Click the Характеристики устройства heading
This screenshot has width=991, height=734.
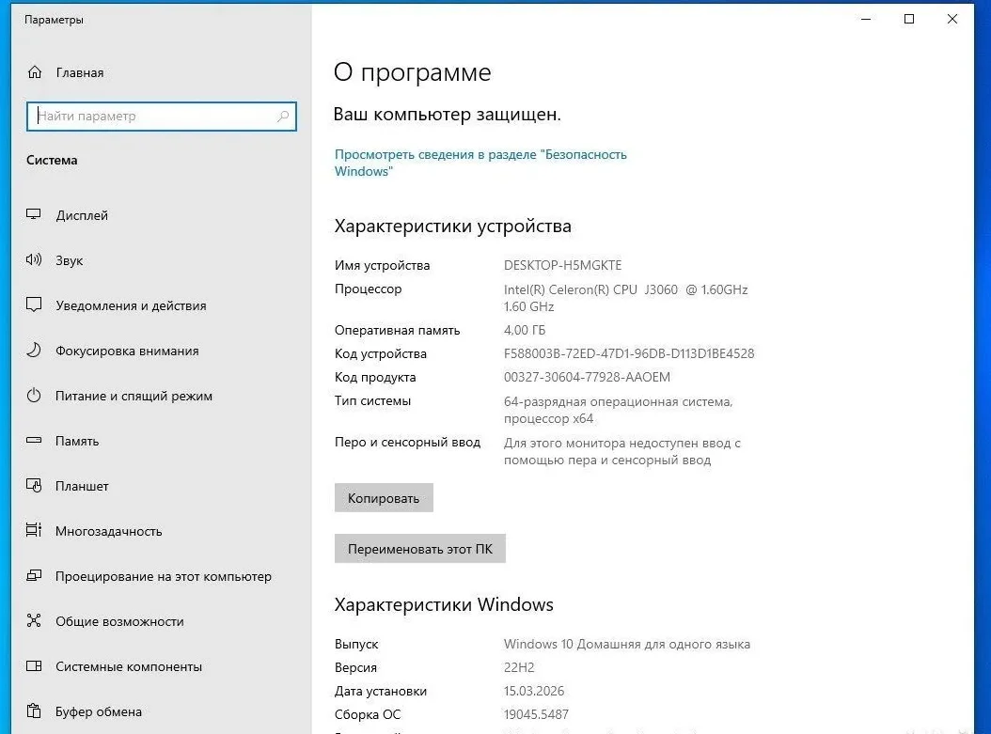[452, 226]
